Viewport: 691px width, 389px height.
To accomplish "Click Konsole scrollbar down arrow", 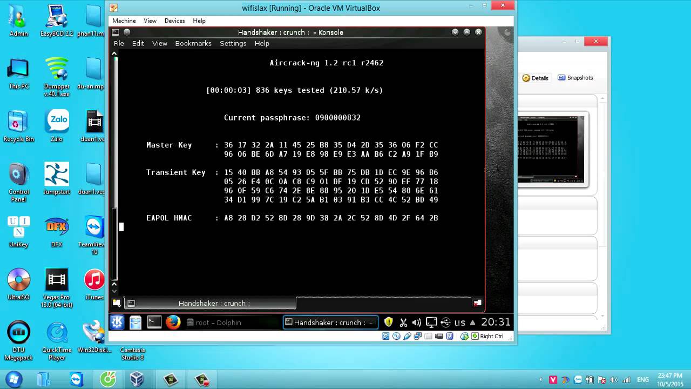I will pyautogui.click(x=114, y=291).
